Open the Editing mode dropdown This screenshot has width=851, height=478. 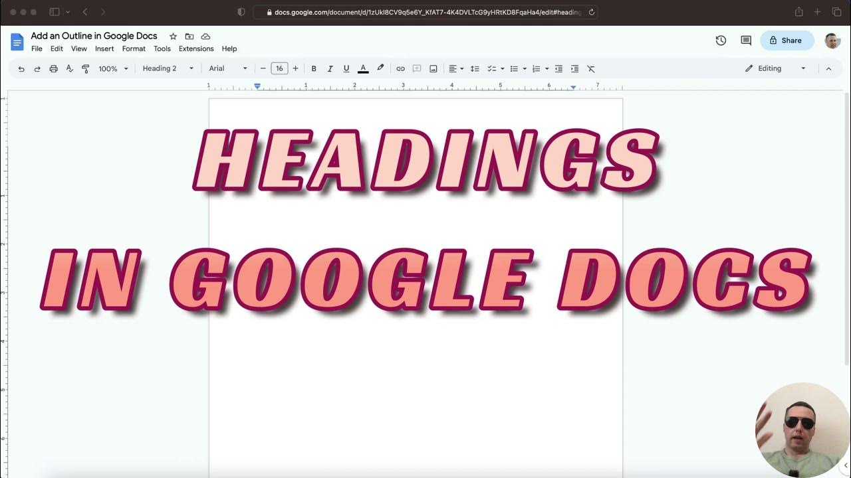(x=775, y=68)
